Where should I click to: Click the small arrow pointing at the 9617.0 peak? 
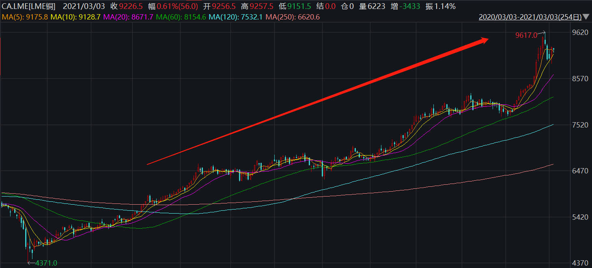point(542,32)
